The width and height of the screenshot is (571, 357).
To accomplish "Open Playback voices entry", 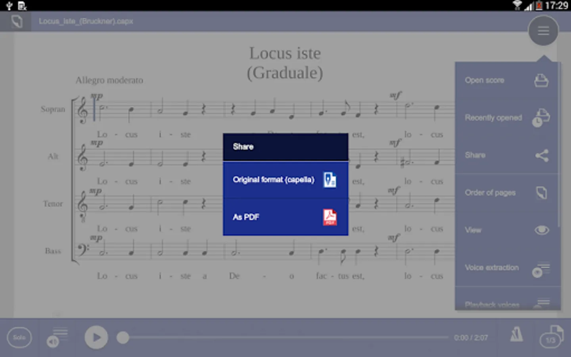I will (507, 299).
